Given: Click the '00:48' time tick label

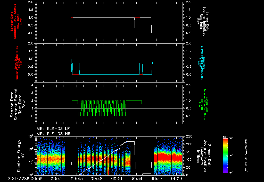Looking at the screenshot, I should pos(96,179).
